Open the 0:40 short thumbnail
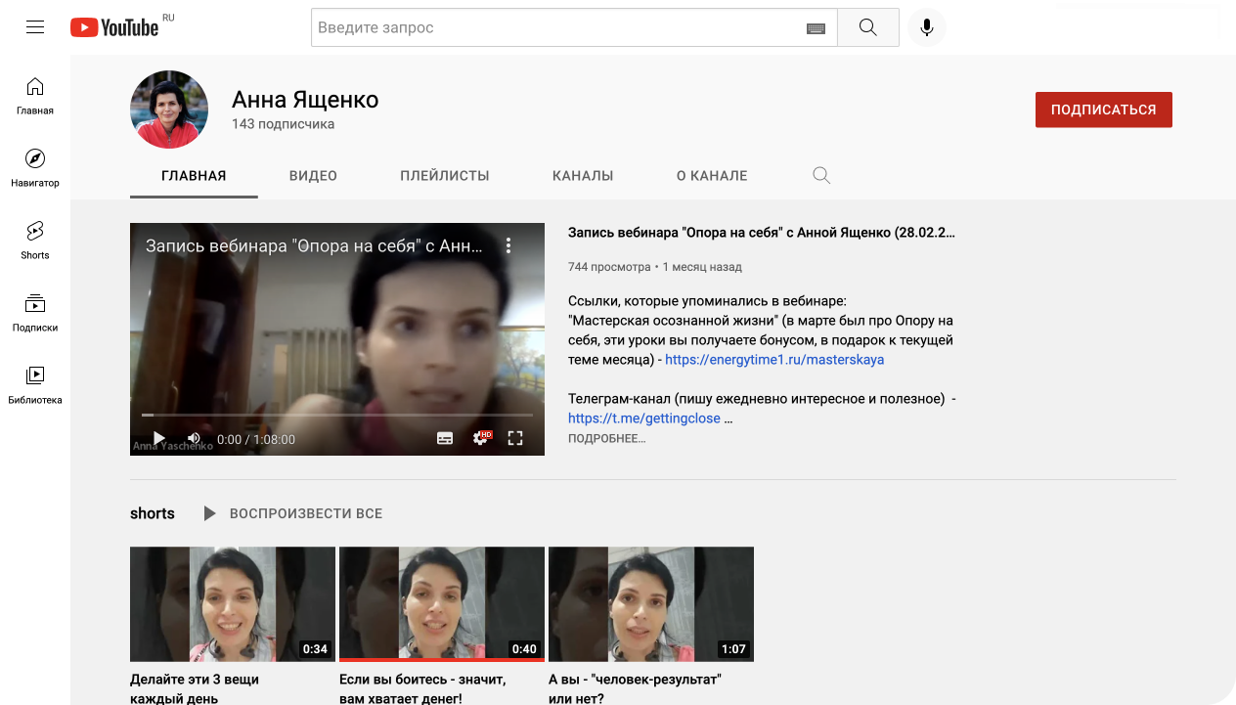The height and width of the screenshot is (705, 1236). pyautogui.click(x=442, y=604)
